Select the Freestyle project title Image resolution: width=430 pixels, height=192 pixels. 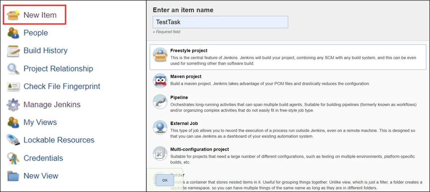tap(189, 51)
